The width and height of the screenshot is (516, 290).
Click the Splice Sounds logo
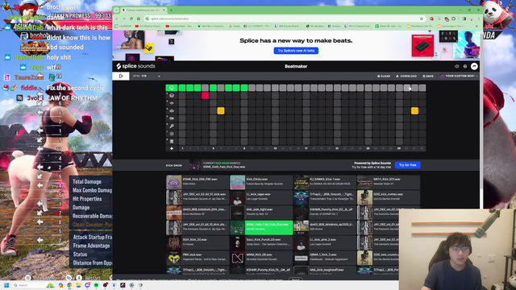(x=135, y=66)
